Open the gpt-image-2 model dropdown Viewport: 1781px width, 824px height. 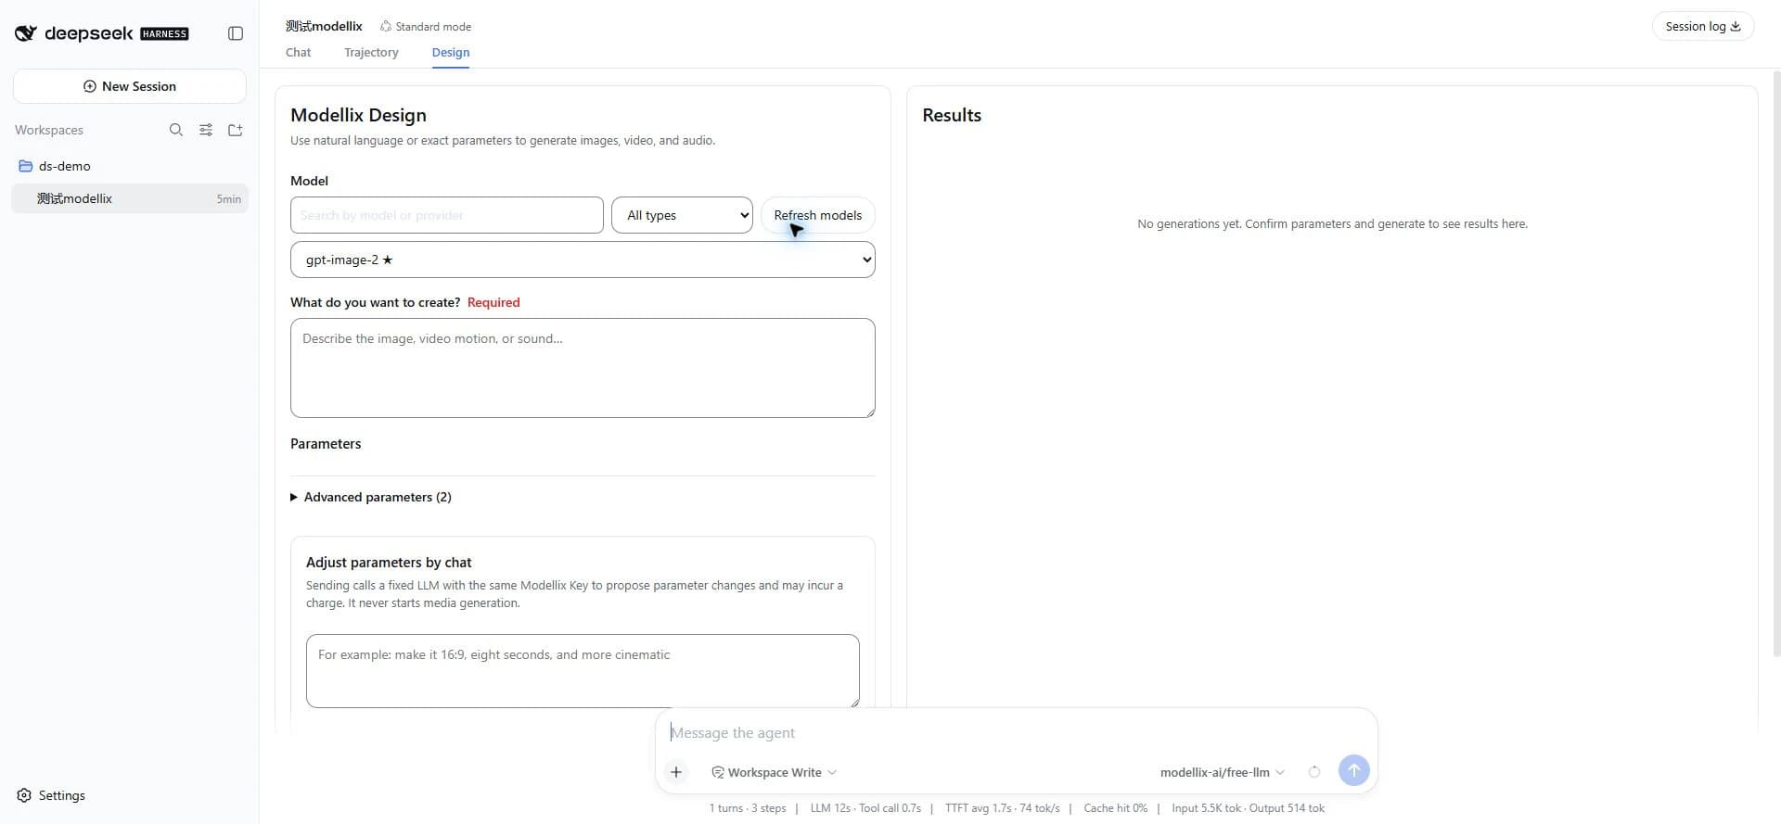583,260
